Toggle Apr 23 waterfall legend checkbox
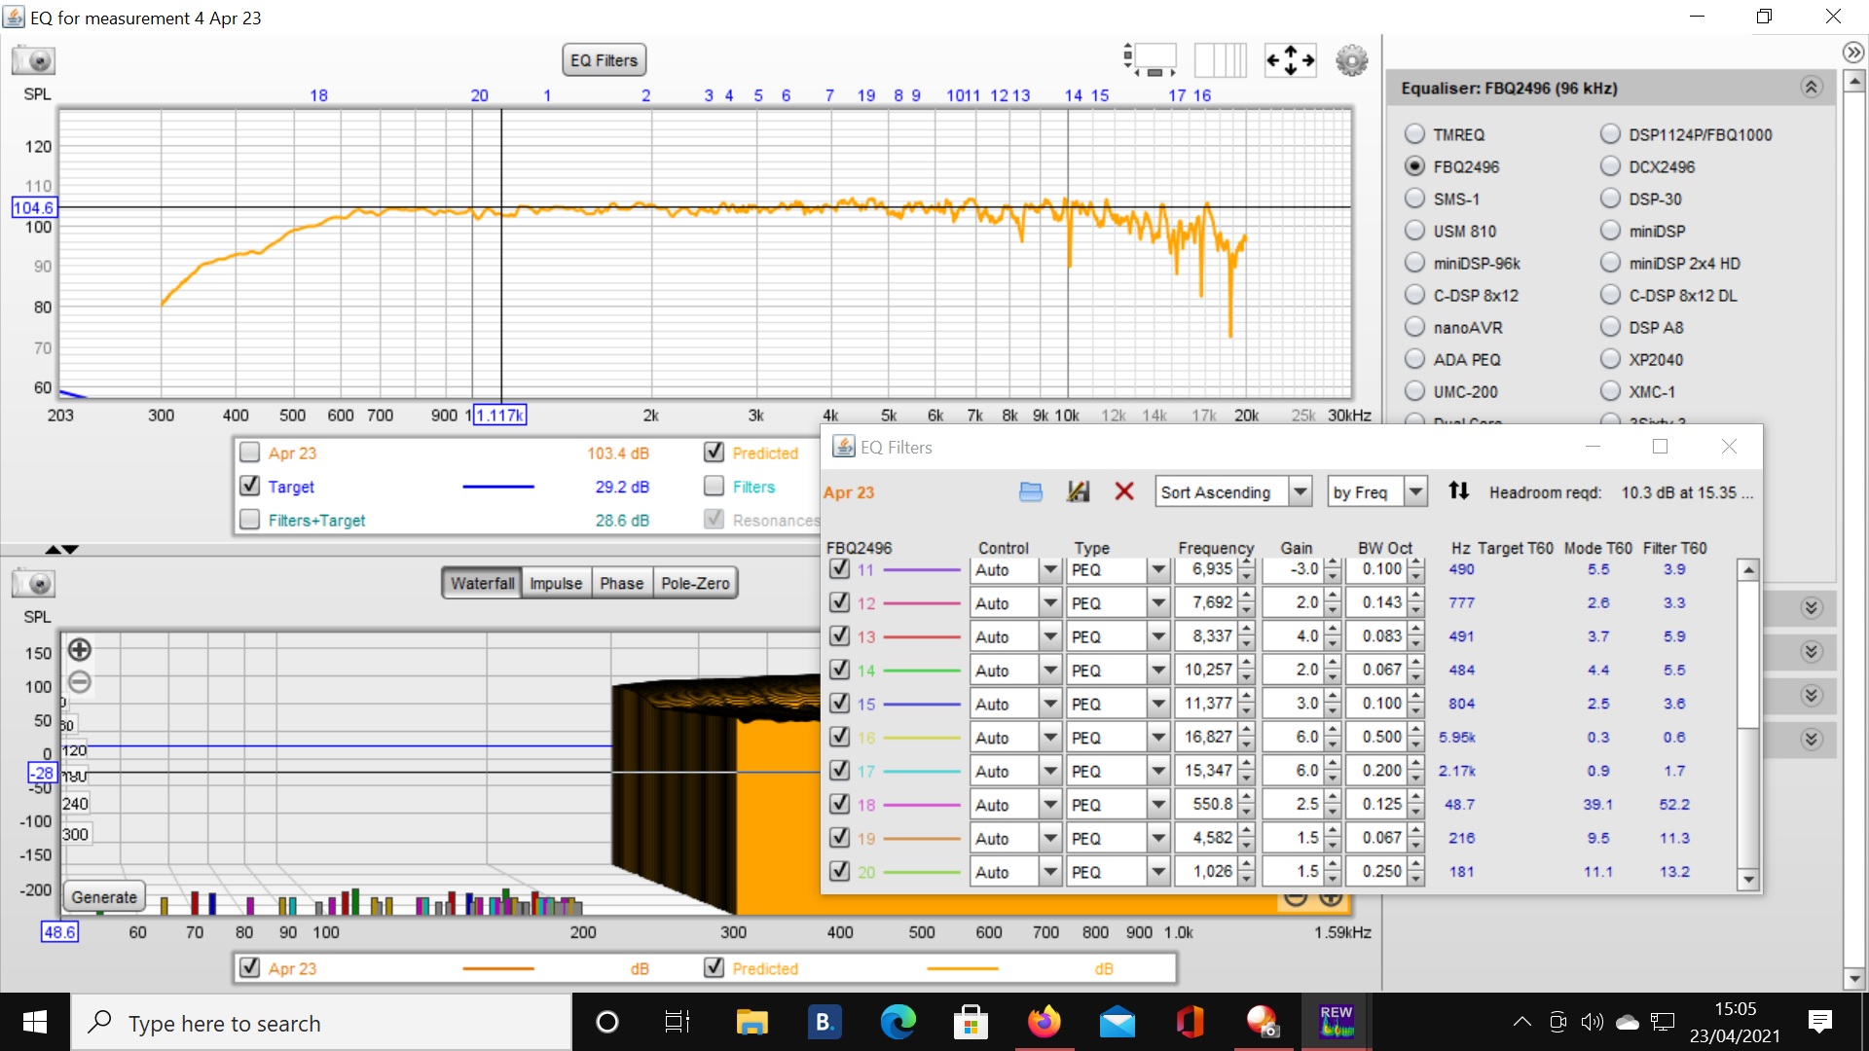 (x=250, y=968)
